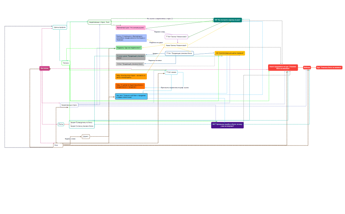Click the "ТГ бот Галины Мельниковой" node
This screenshot has height=214, width=345.
[x=176, y=37]
